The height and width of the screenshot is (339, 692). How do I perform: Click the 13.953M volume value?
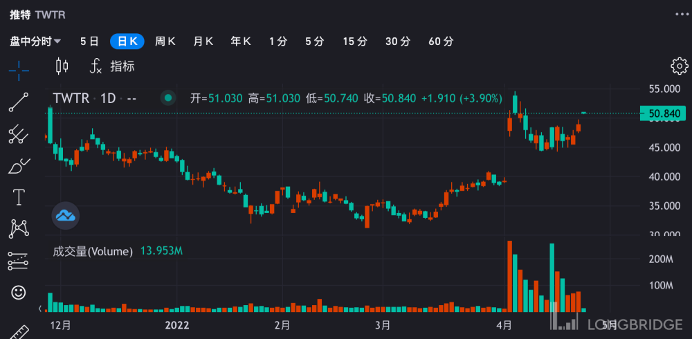[x=161, y=251]
